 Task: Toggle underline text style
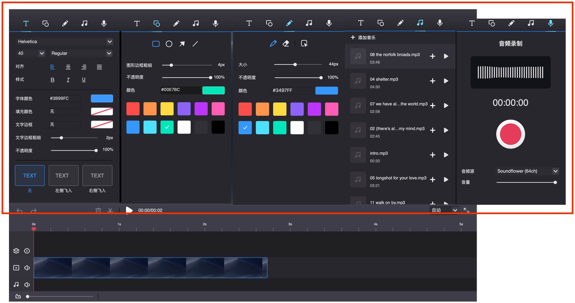(x=84, y=80)
